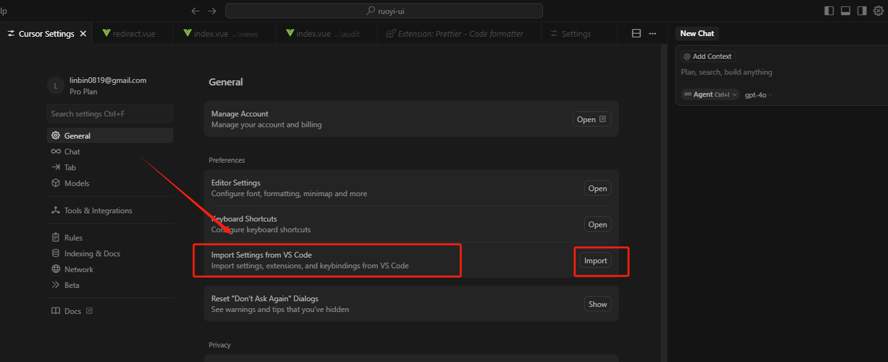This screenshot has height=362, width=888.
Task: Click the settings page vertical scrollbar
Action: [x=663, y=203]
